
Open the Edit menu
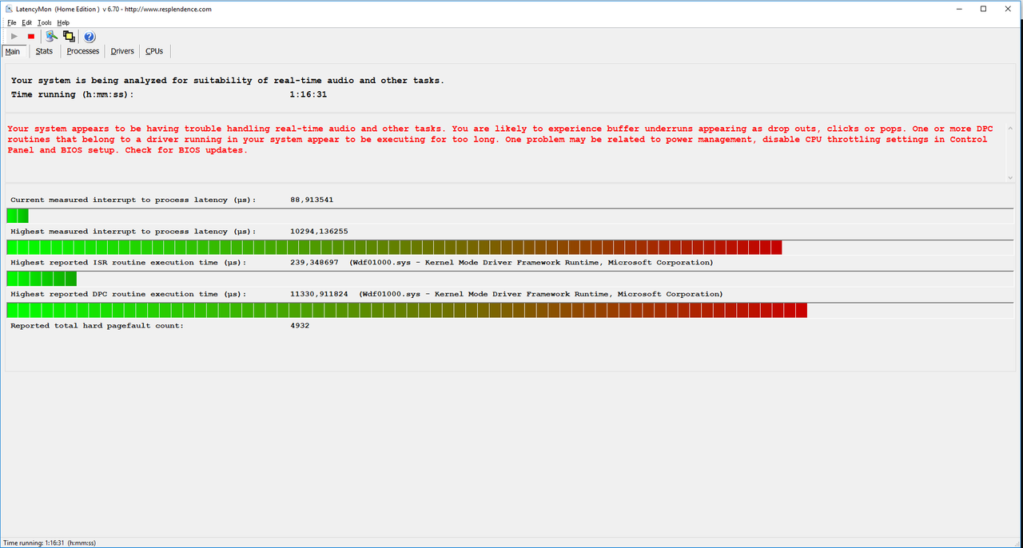(27, 22)
